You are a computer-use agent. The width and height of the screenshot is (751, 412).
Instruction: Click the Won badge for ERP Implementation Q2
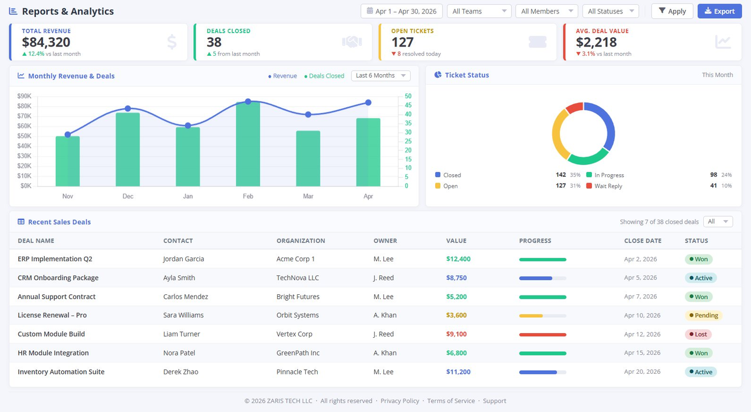point(699,259)
